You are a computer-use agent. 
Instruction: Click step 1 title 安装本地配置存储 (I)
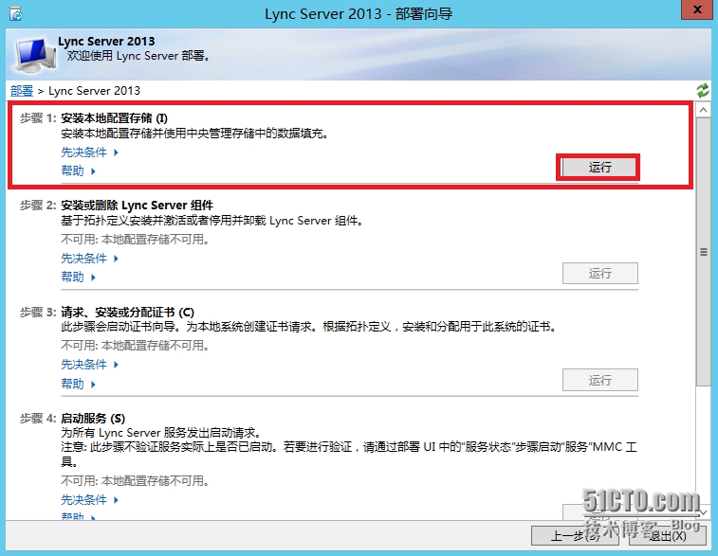[114, 118]
